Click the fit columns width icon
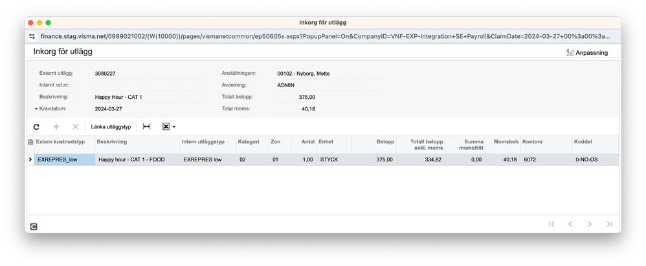646x266 pixels. coord(146,127)
